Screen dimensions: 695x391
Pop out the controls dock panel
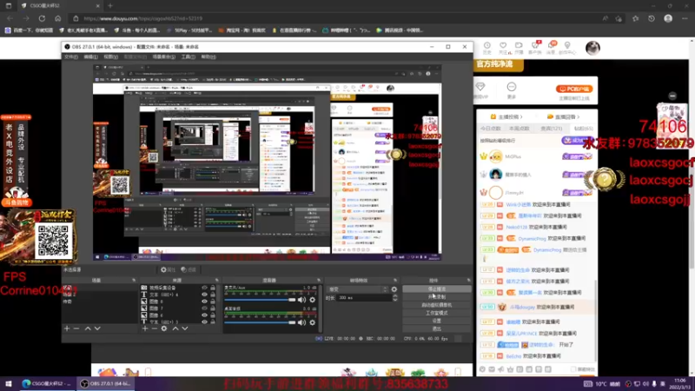pos(468,280)
